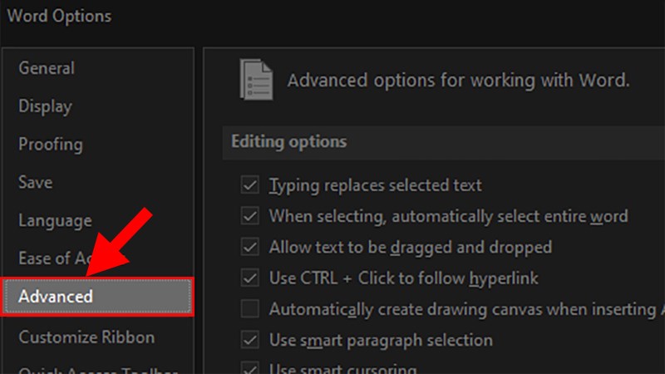
Task: Enable Automatically create drawing canvas checkbox
Action: (249, 309)
